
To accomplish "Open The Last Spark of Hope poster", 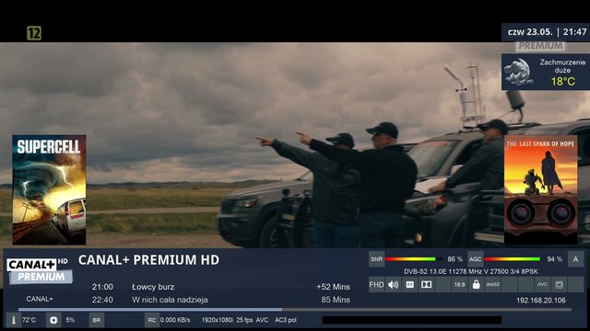I will pyautogui.click(x=541, y=190).
